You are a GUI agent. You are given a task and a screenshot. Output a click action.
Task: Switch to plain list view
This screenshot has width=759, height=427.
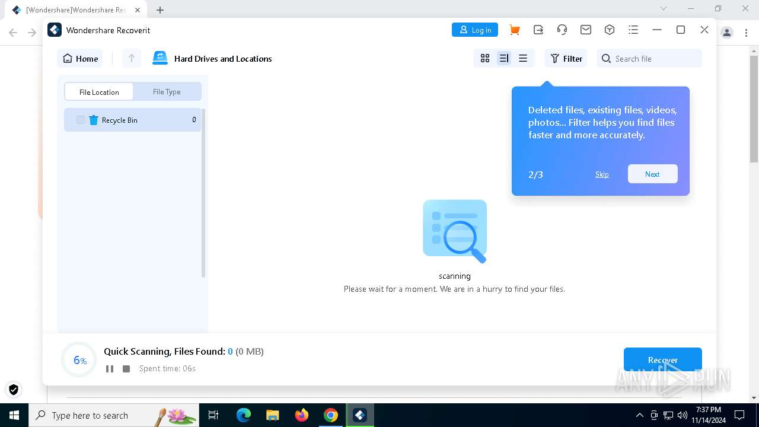(x=523, y=58)
